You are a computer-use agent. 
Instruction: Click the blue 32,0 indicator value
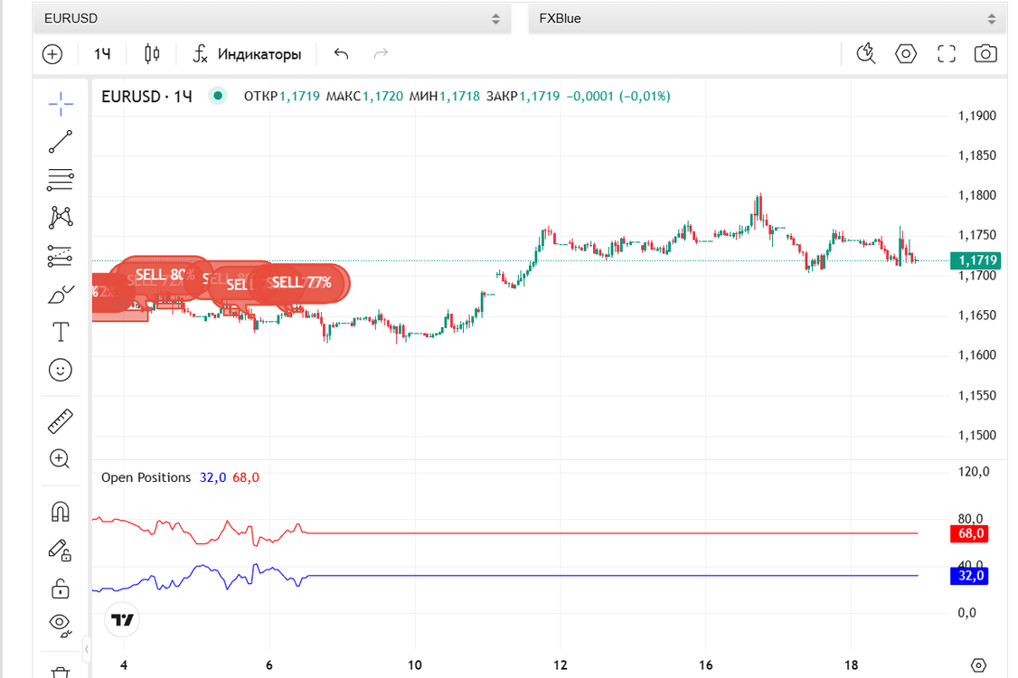[213, 477]
